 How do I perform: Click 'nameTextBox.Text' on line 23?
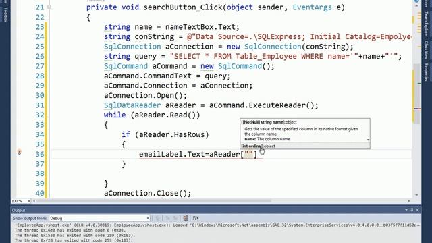tap(200, 27)
